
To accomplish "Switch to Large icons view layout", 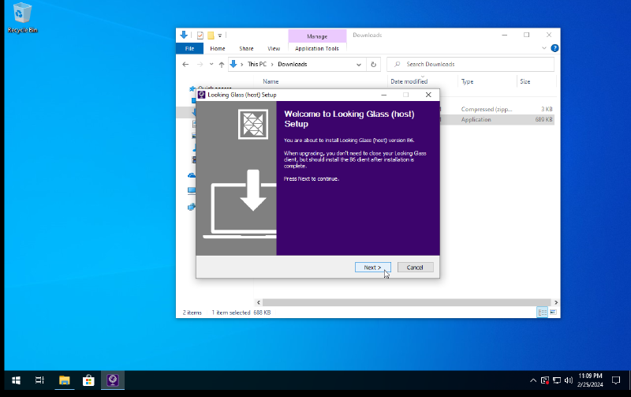I will [554, 313].
